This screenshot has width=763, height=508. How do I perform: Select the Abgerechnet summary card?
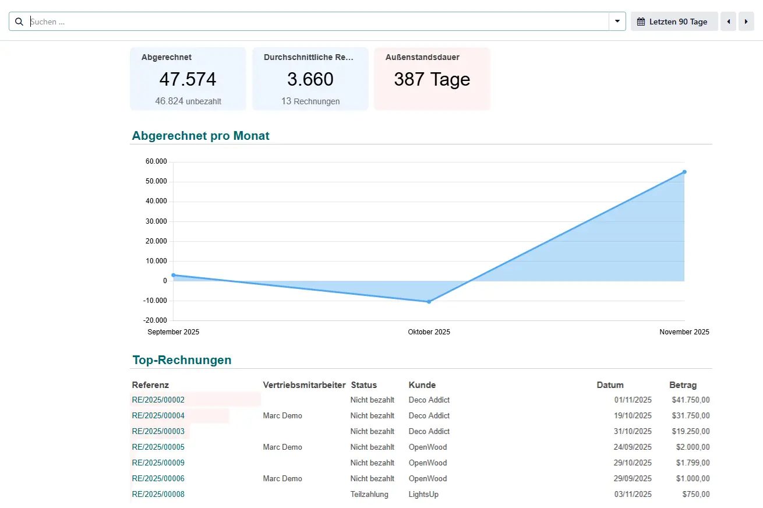[188, 79]
